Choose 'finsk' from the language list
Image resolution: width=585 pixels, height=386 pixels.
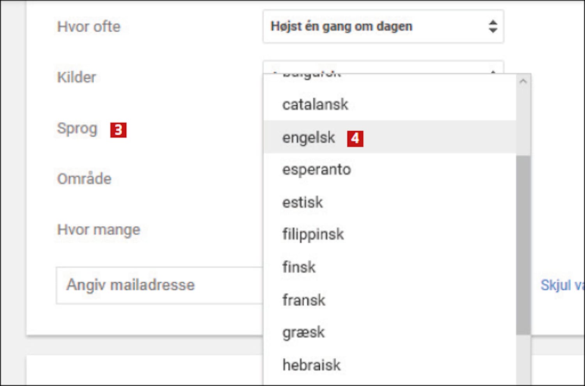pyautogui.click(x=299, y=267)
